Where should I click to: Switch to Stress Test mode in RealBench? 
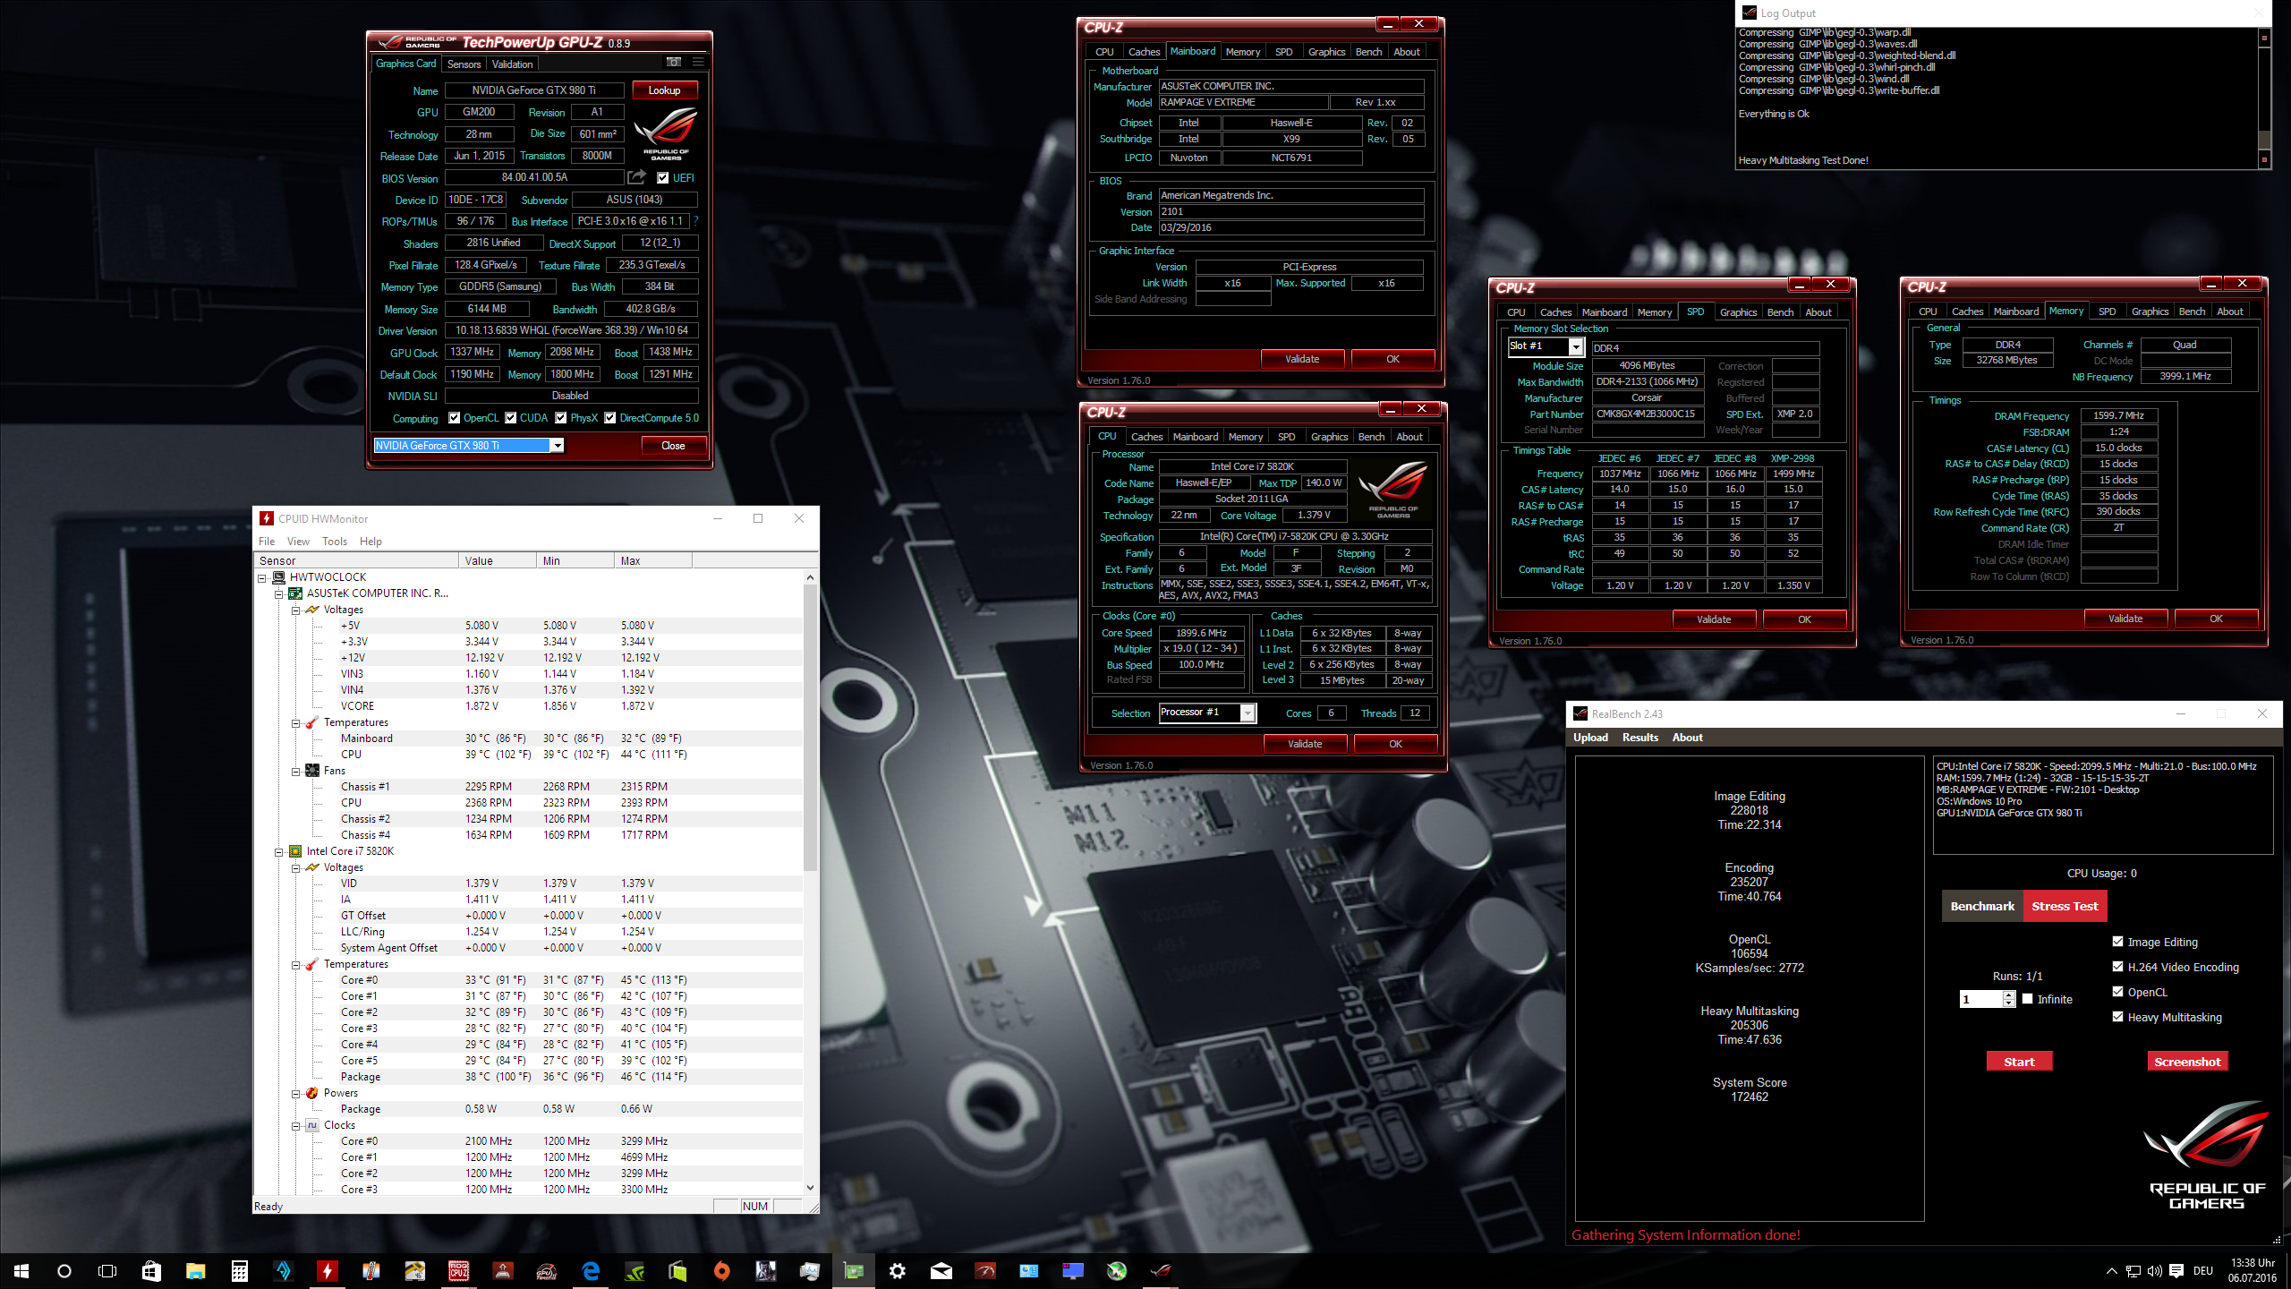[x=2065, y=906]
